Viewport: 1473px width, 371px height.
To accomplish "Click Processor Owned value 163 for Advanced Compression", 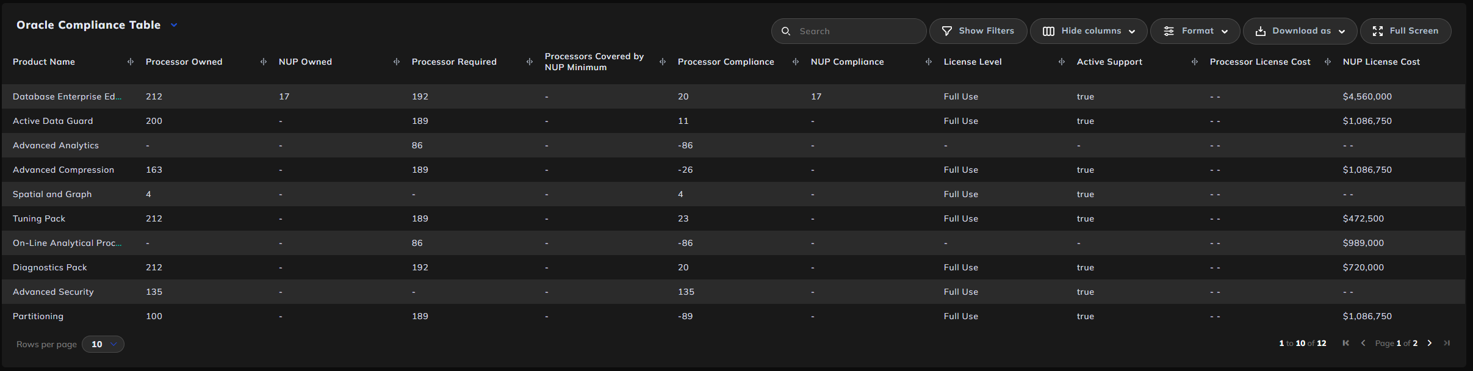I will pyautogui.click(x=154, y=170).
